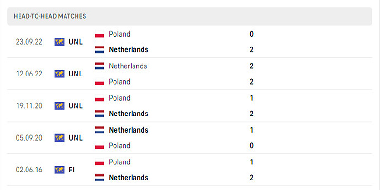Click the FI label for the 02.06.16 match

(72, 170)
